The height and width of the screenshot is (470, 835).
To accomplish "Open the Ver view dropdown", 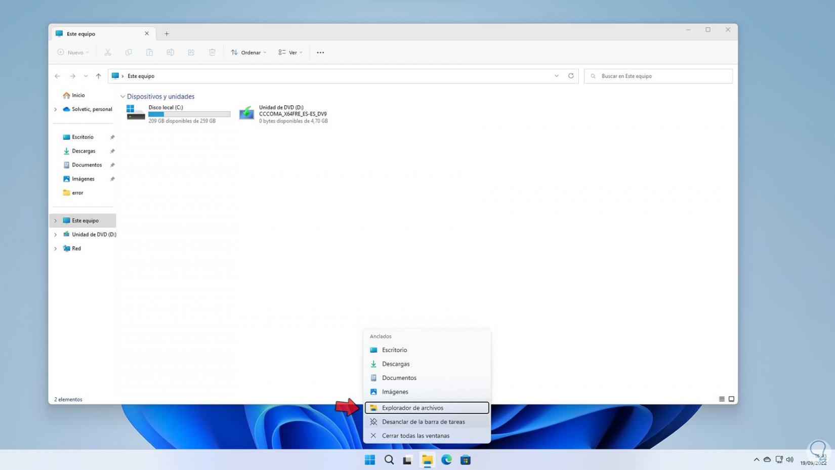I will pos(290,53).
